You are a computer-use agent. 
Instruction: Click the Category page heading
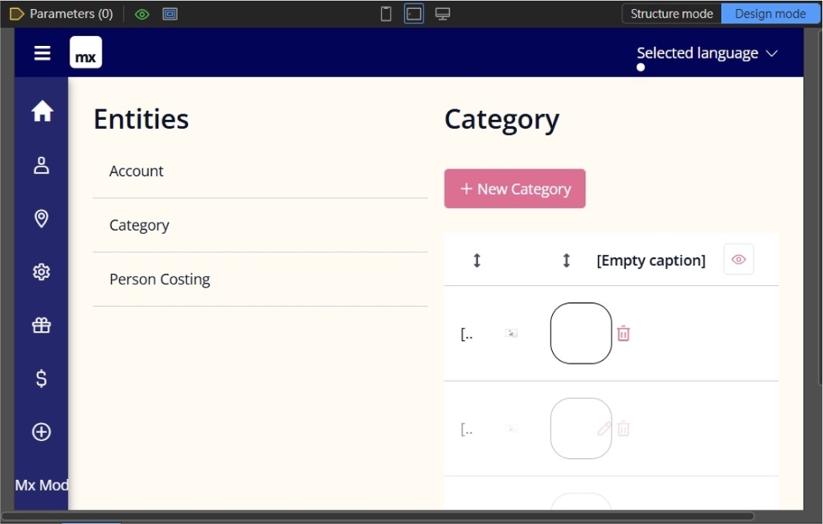click(x=502, y=121)
